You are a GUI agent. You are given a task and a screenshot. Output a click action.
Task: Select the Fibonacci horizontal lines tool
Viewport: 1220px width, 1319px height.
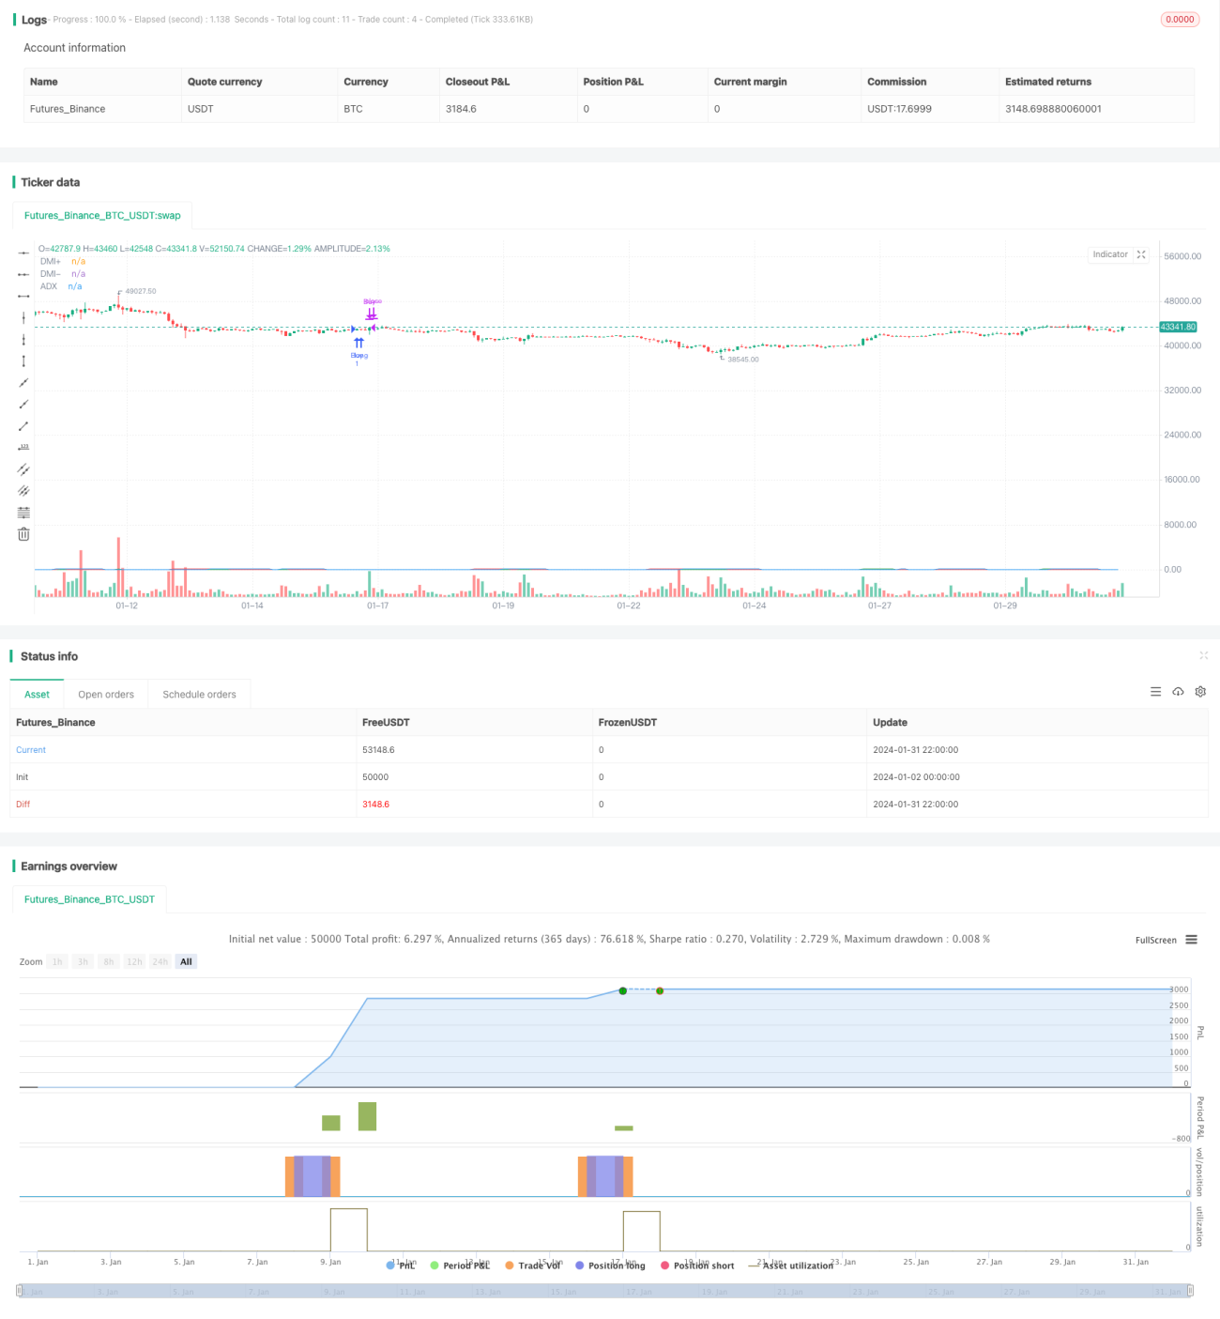pyautogui.click(x=23, y=513)
